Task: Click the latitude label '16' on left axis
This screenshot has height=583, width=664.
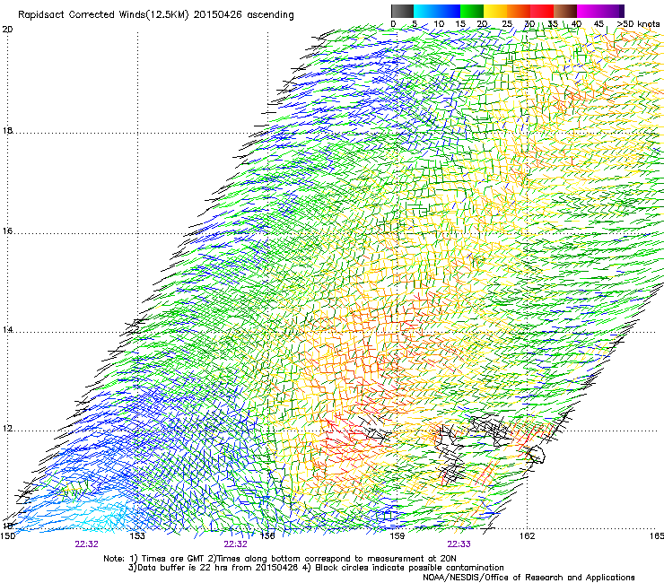Action: click(7, 231)
